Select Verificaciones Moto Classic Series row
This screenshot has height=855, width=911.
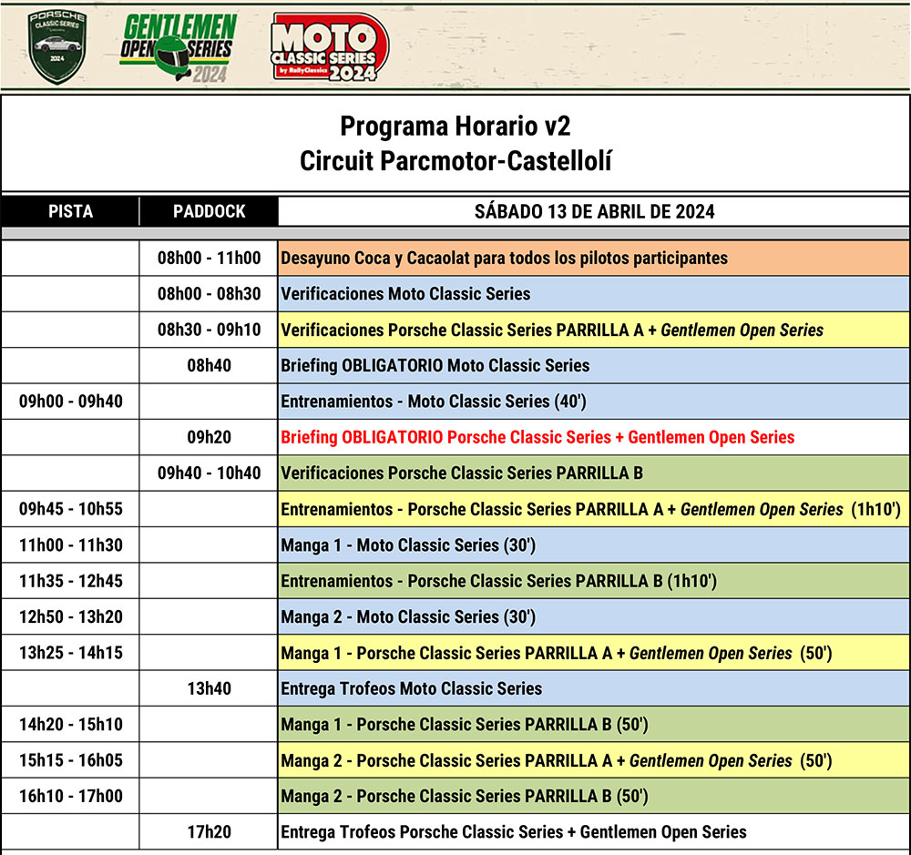tap(405, 294)
